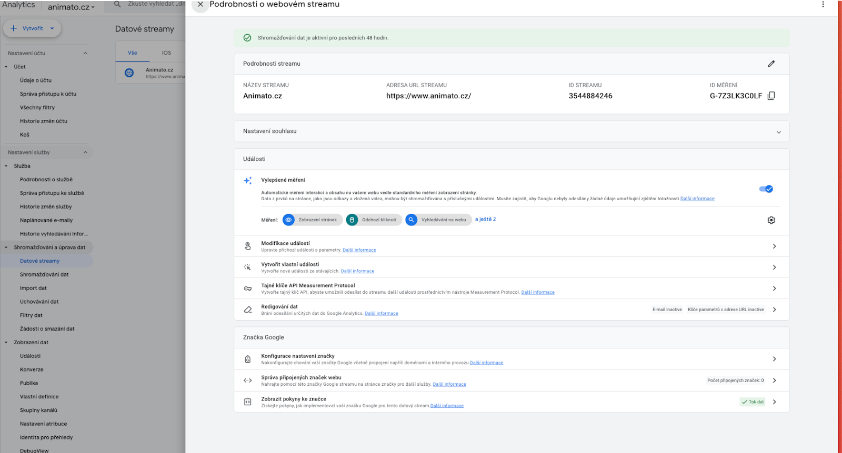Click 'a ještě 2' link in measurements
The height and width of the screenshot is (453, 842).
point(485,219)
